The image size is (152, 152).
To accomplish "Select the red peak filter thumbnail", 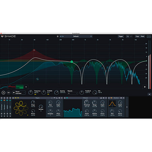I will coord(12,87).
